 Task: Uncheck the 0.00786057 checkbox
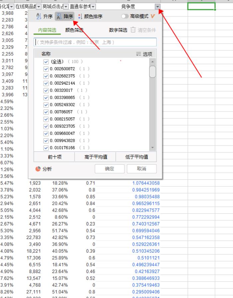[46, 112]
